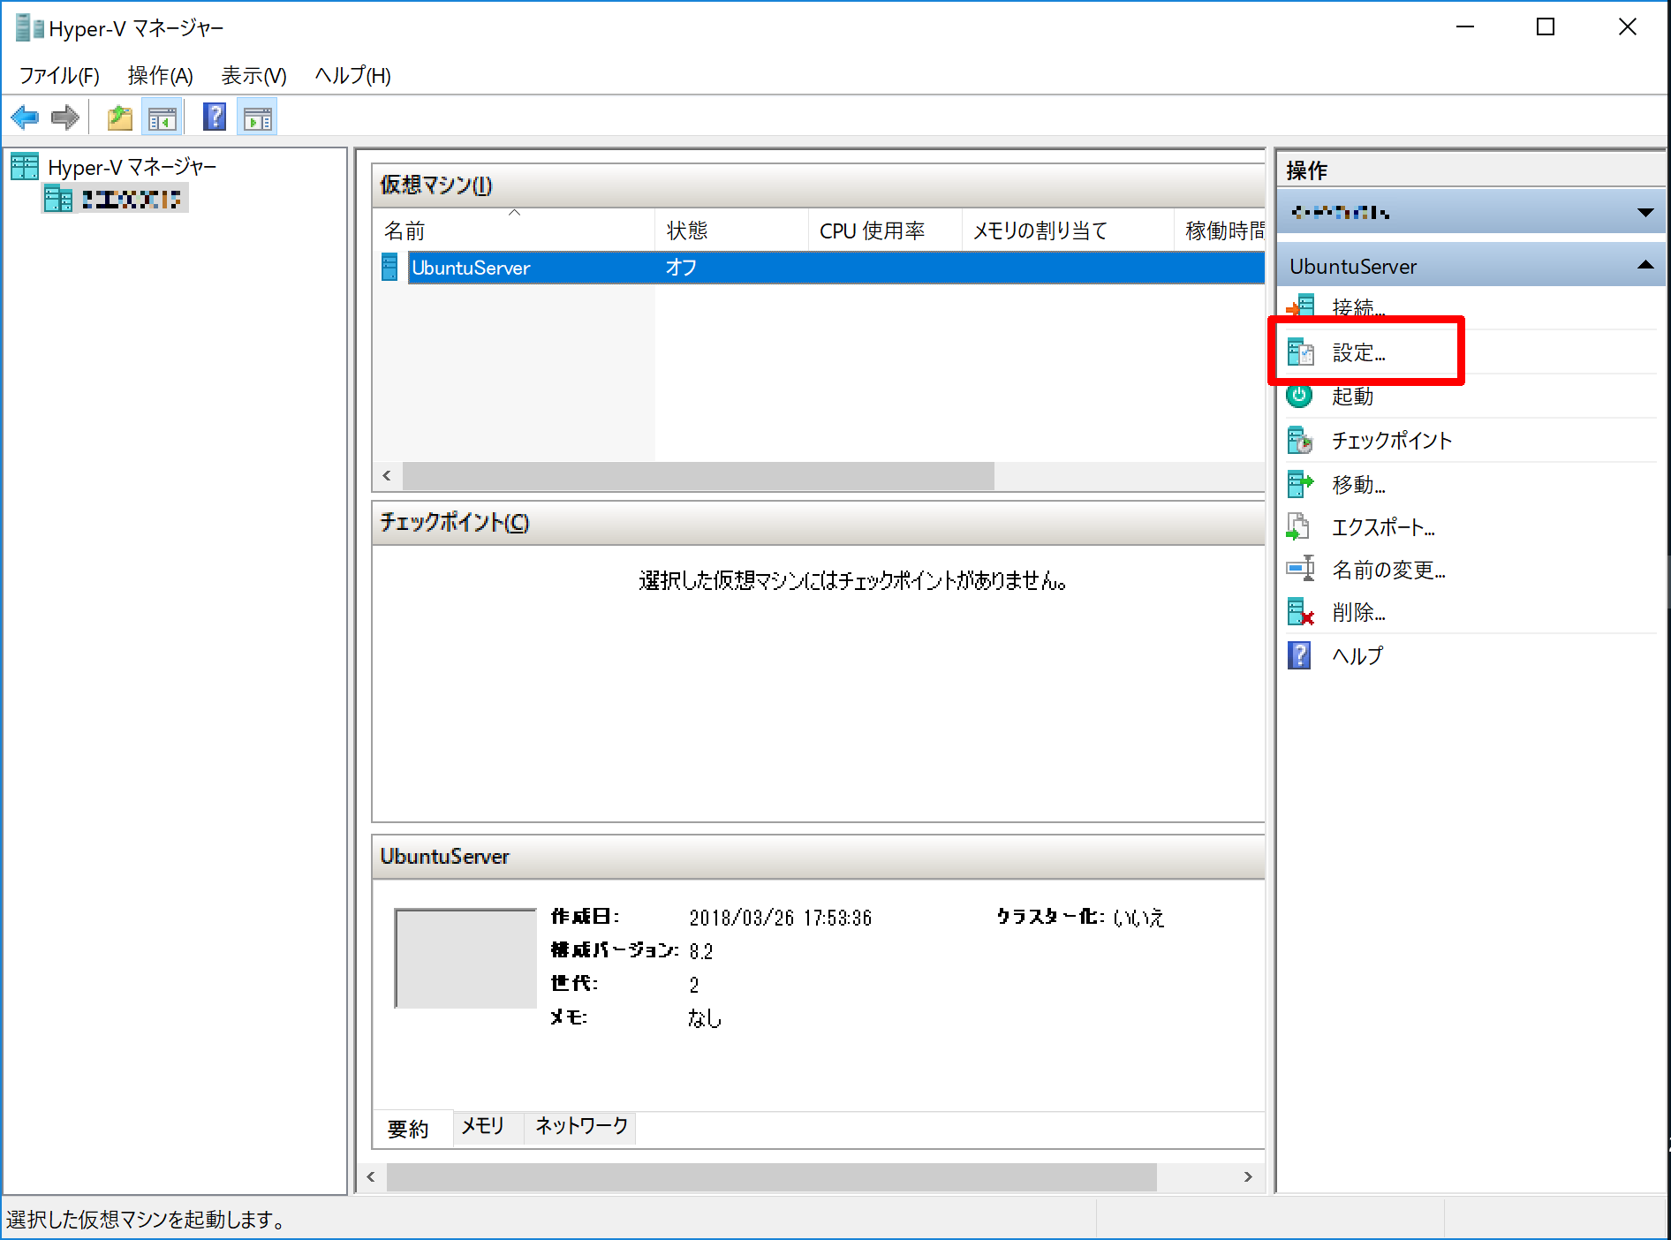This screenshot has width=1671, height=1240.
Task: Expand the server actions section dropdown arrow
Action: pyautogui.click(x=1645, y=212)
